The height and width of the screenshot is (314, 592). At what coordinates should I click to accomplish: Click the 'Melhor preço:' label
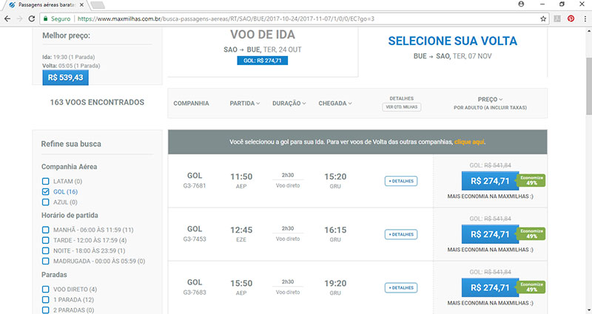tap(66, 35)
